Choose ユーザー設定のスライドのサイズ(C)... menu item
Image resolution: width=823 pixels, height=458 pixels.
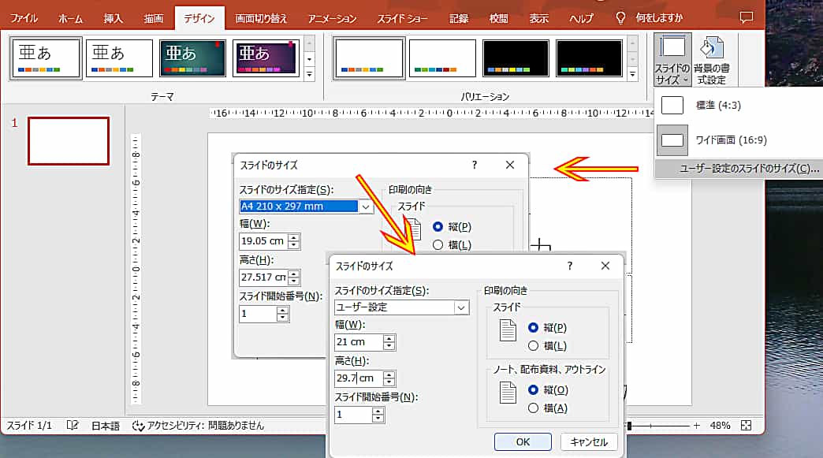click(x=738, y=169)
